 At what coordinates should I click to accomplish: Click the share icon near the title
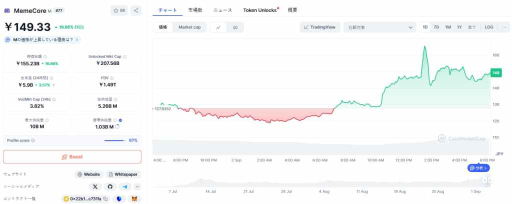tap(136, 10)
